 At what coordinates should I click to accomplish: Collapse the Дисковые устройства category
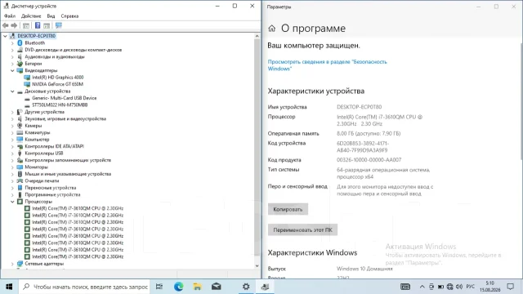click(12, 91)
